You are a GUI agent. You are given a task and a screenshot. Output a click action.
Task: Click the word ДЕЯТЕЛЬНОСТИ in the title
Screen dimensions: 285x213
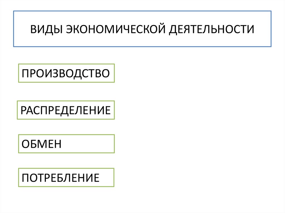click(x=211, y=29)
